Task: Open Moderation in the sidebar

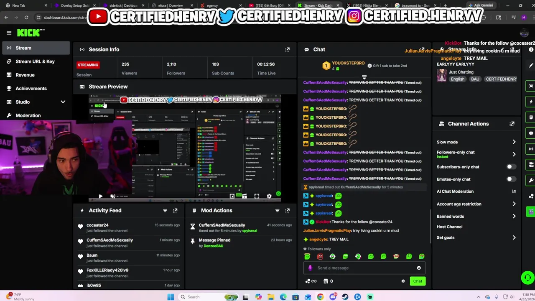Action: tap(36, 115)
